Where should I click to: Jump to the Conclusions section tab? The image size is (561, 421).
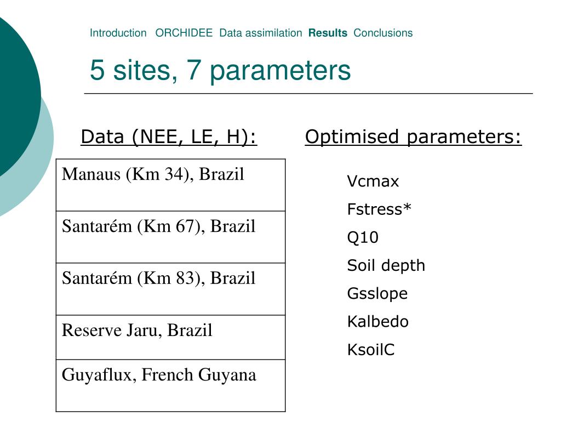pos(383,33)
